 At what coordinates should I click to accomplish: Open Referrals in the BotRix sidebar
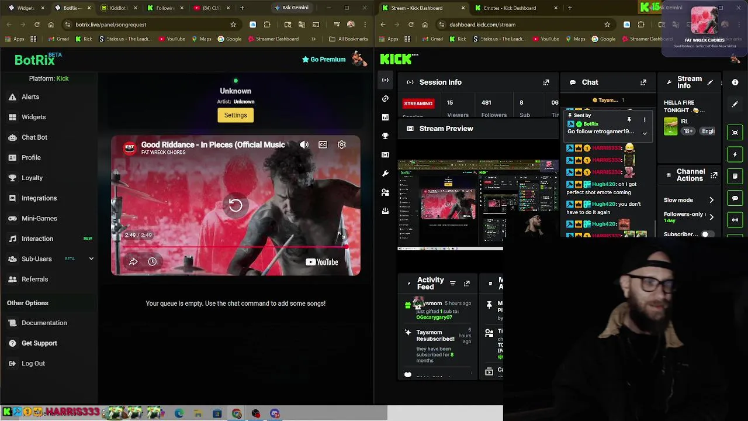[x=34, y=279]
